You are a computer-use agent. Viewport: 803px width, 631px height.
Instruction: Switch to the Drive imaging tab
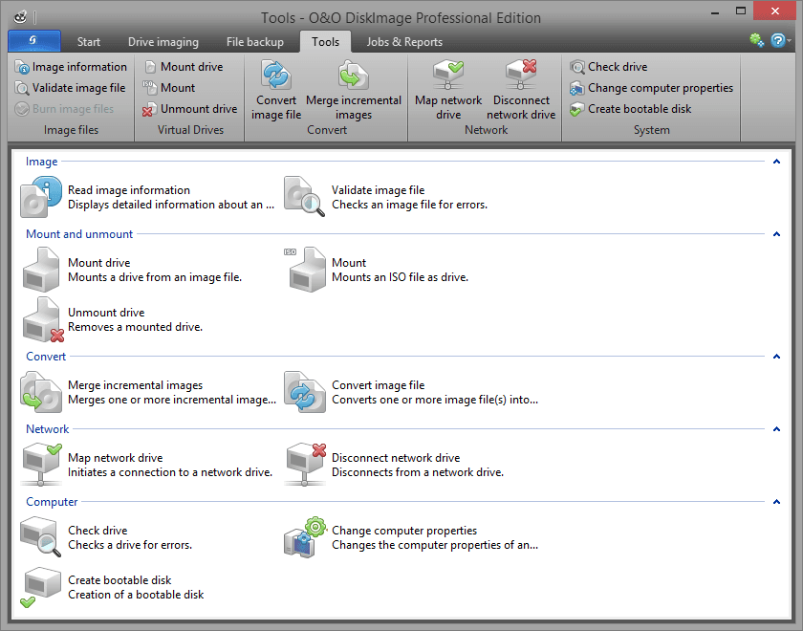[x=163, y=41]
